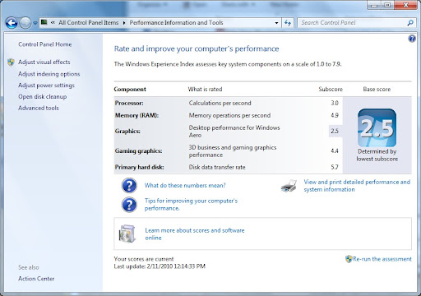Click 'Disk data transfer rate' description
Viewport: 421px width, 296px height.
click(217, 167)
